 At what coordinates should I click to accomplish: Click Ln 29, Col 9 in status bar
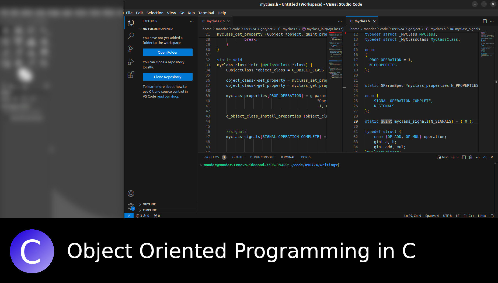(x=412, y=216)
